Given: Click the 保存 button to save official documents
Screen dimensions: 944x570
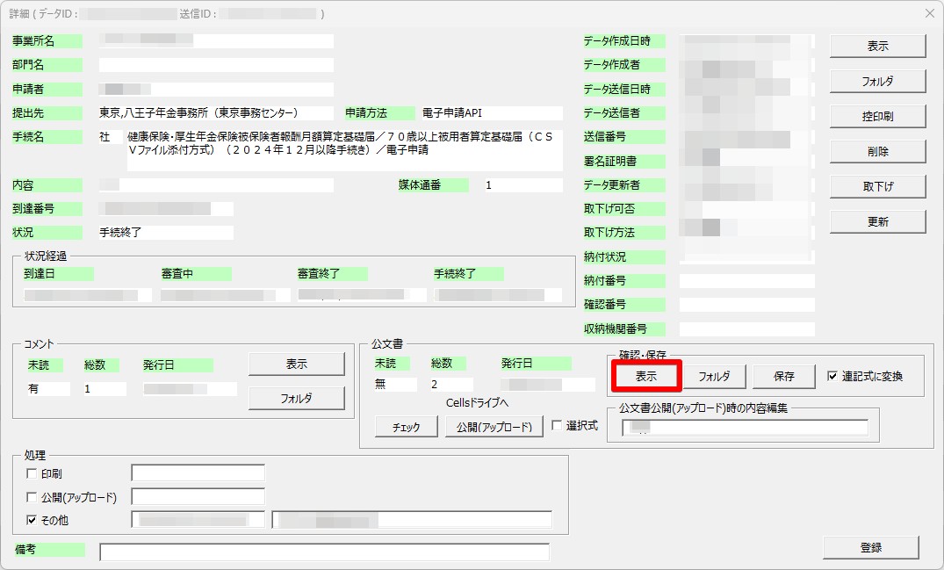Looking at the screenshot, I should [x=782, y=376].
